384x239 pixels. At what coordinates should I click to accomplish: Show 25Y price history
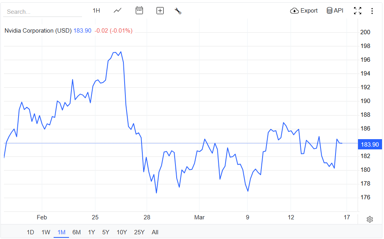139,232
